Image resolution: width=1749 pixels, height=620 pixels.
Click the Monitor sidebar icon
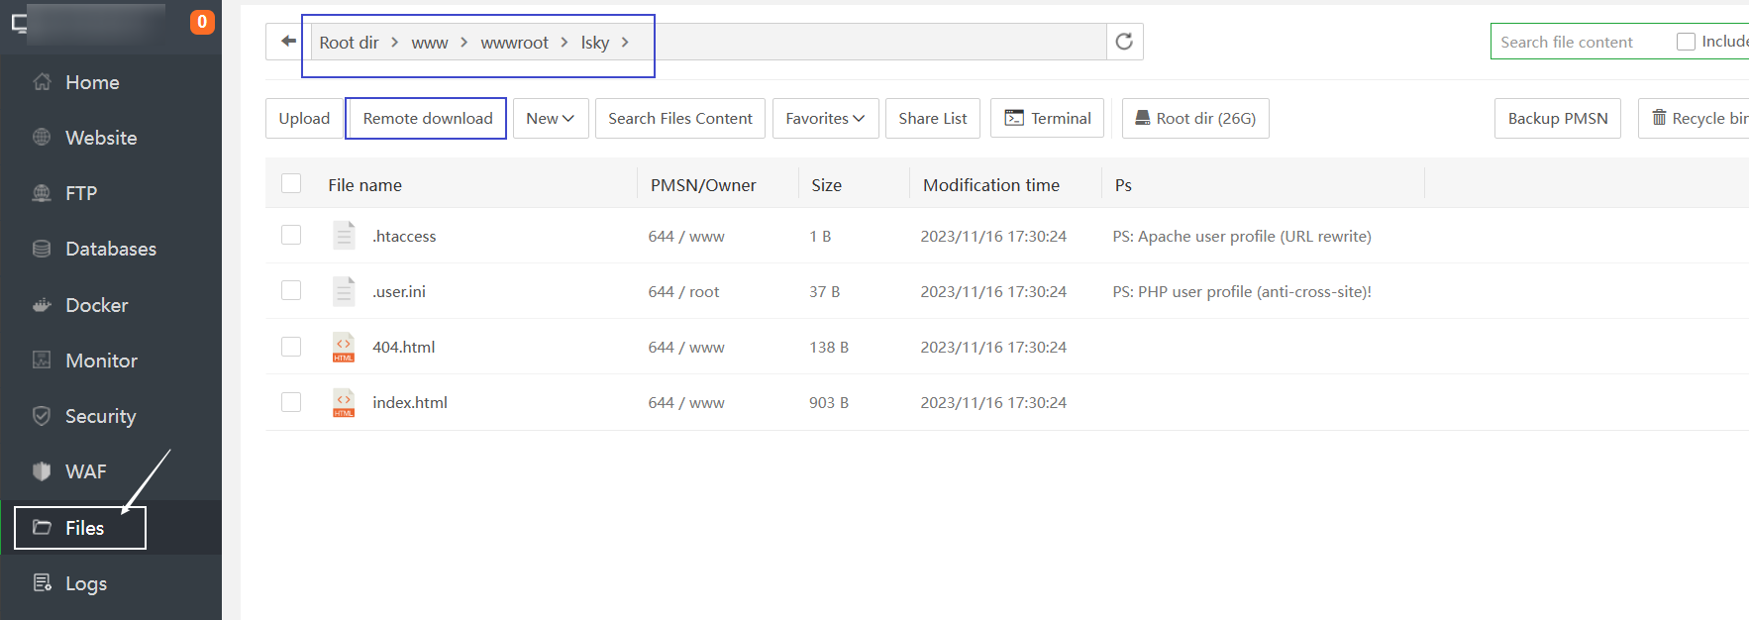click(42, 361)
